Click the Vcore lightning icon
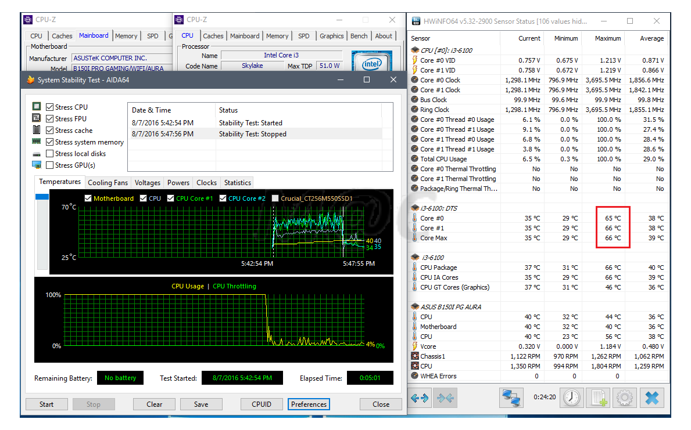Viewport: 691px width, 430px height. click(x=414, y=346)
